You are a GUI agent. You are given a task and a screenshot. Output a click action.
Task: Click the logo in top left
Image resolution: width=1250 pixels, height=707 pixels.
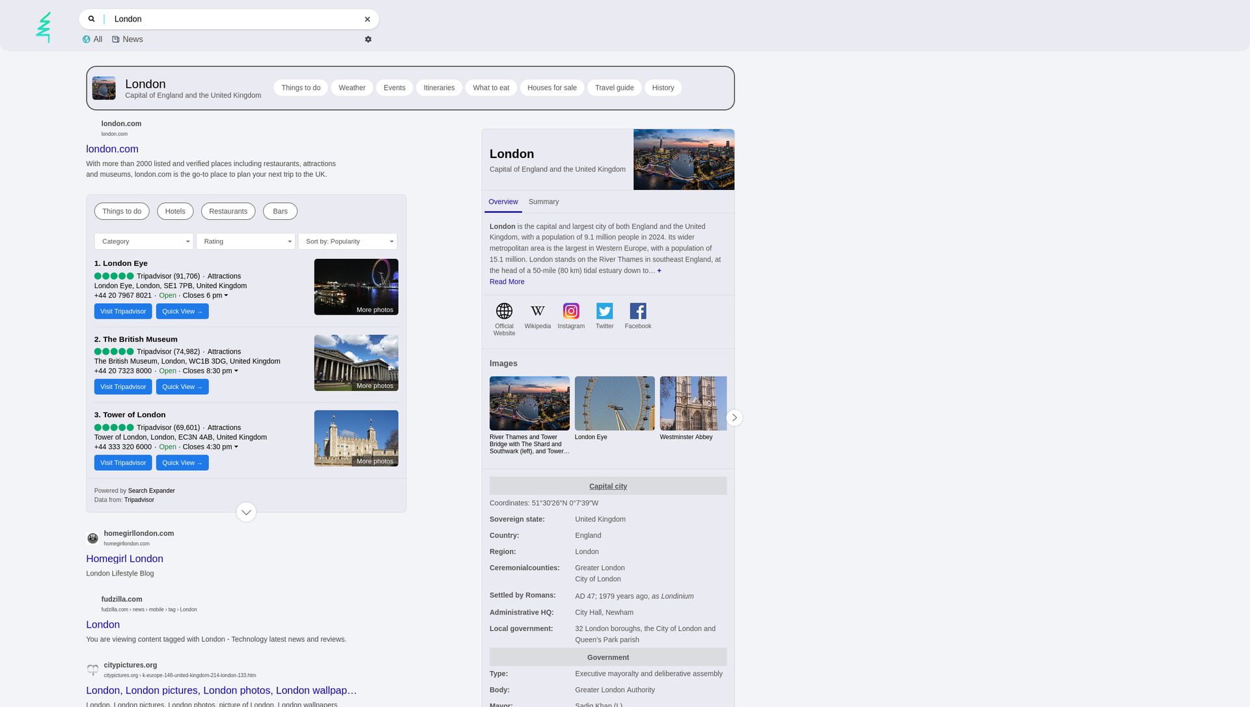pos(44,27)
